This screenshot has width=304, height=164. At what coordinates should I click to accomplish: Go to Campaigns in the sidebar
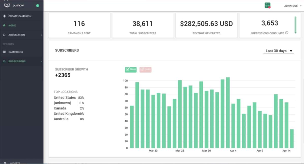point(16,52)
